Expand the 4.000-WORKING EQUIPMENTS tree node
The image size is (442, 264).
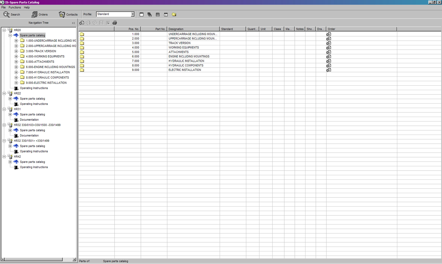click(x=16, y=56)
